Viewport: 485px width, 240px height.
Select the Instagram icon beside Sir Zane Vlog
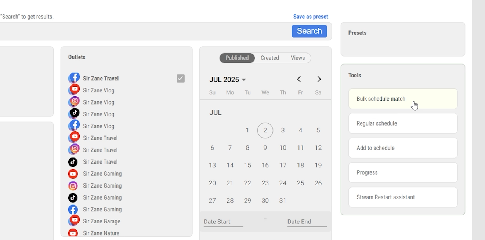coord(74,102)
